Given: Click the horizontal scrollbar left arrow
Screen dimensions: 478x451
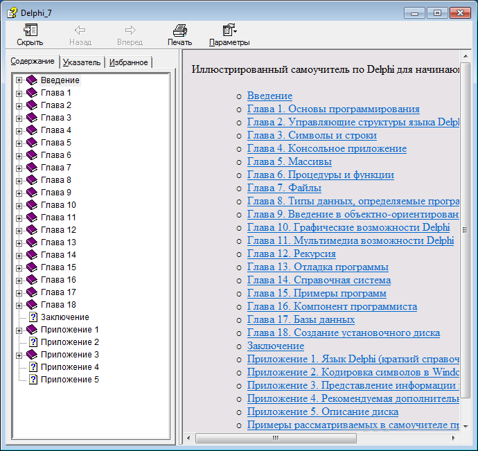Looking at the screenshot, I should (x=188, y=439).
